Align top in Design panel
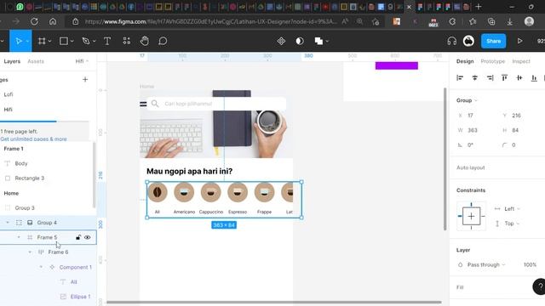This screenshot has height=306, width=545. tap(504, 78)
